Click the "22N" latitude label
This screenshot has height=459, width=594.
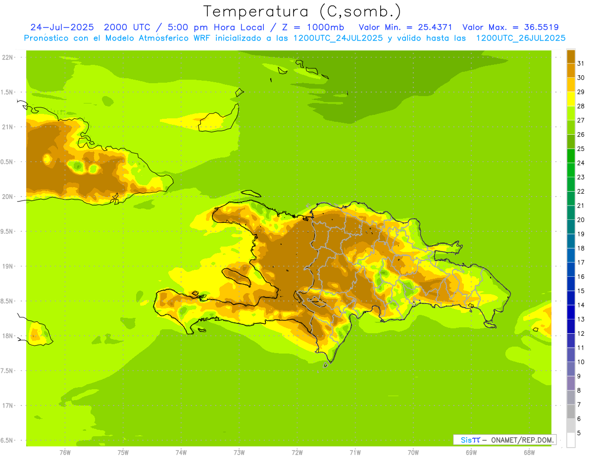coord(8,57)
